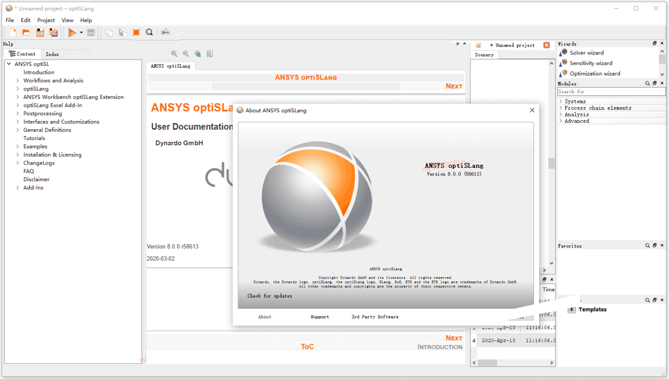Click the gray stop icon in toolbar
The height and width of the screenshot is (379, 669).
[x=91, y=32]
